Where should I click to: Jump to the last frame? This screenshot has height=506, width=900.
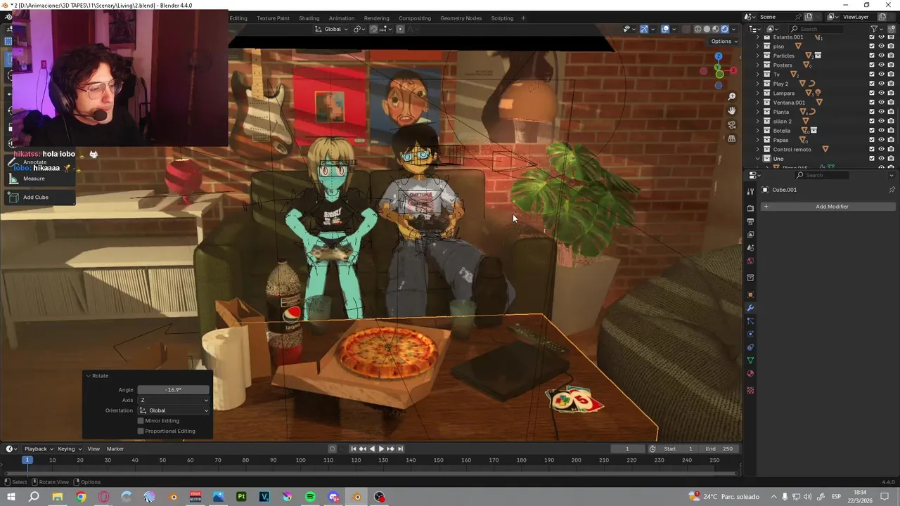click(x=400, y=449)
